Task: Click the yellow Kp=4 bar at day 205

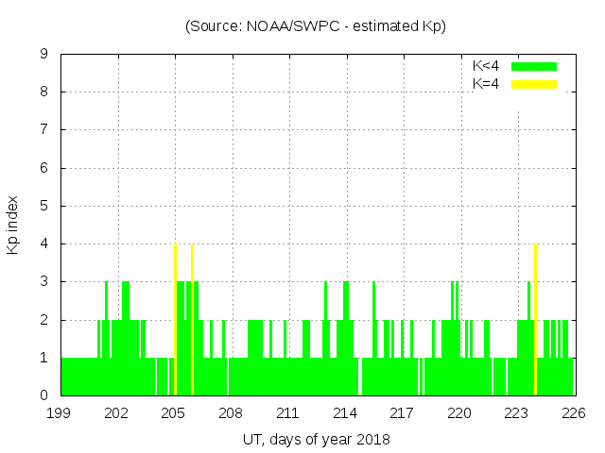Action: coord(175,319)
